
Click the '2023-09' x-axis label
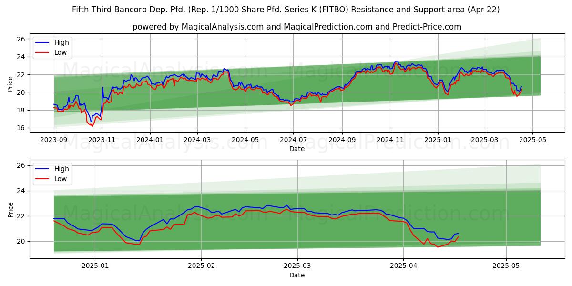pos(54,140)
